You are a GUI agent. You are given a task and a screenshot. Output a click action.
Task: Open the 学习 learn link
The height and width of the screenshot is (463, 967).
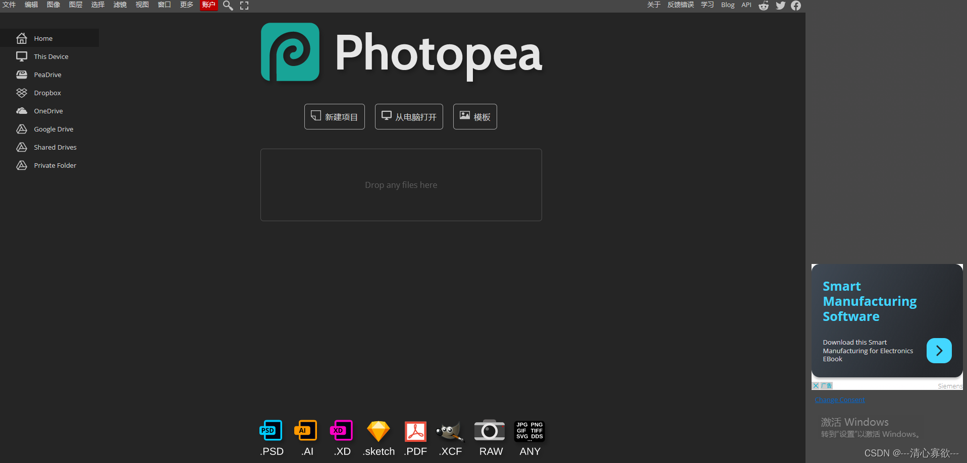707,5
